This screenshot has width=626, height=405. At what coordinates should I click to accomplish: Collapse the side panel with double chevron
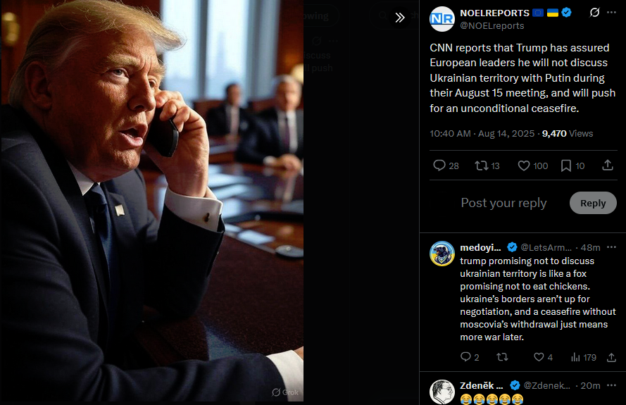pyautogui.click(x=400, y=17)
